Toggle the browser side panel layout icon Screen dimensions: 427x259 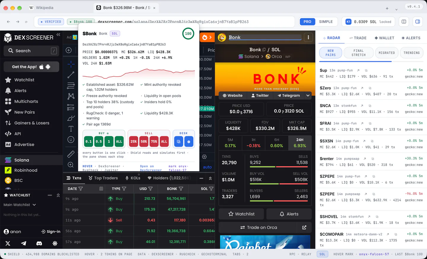coord(418,22)
